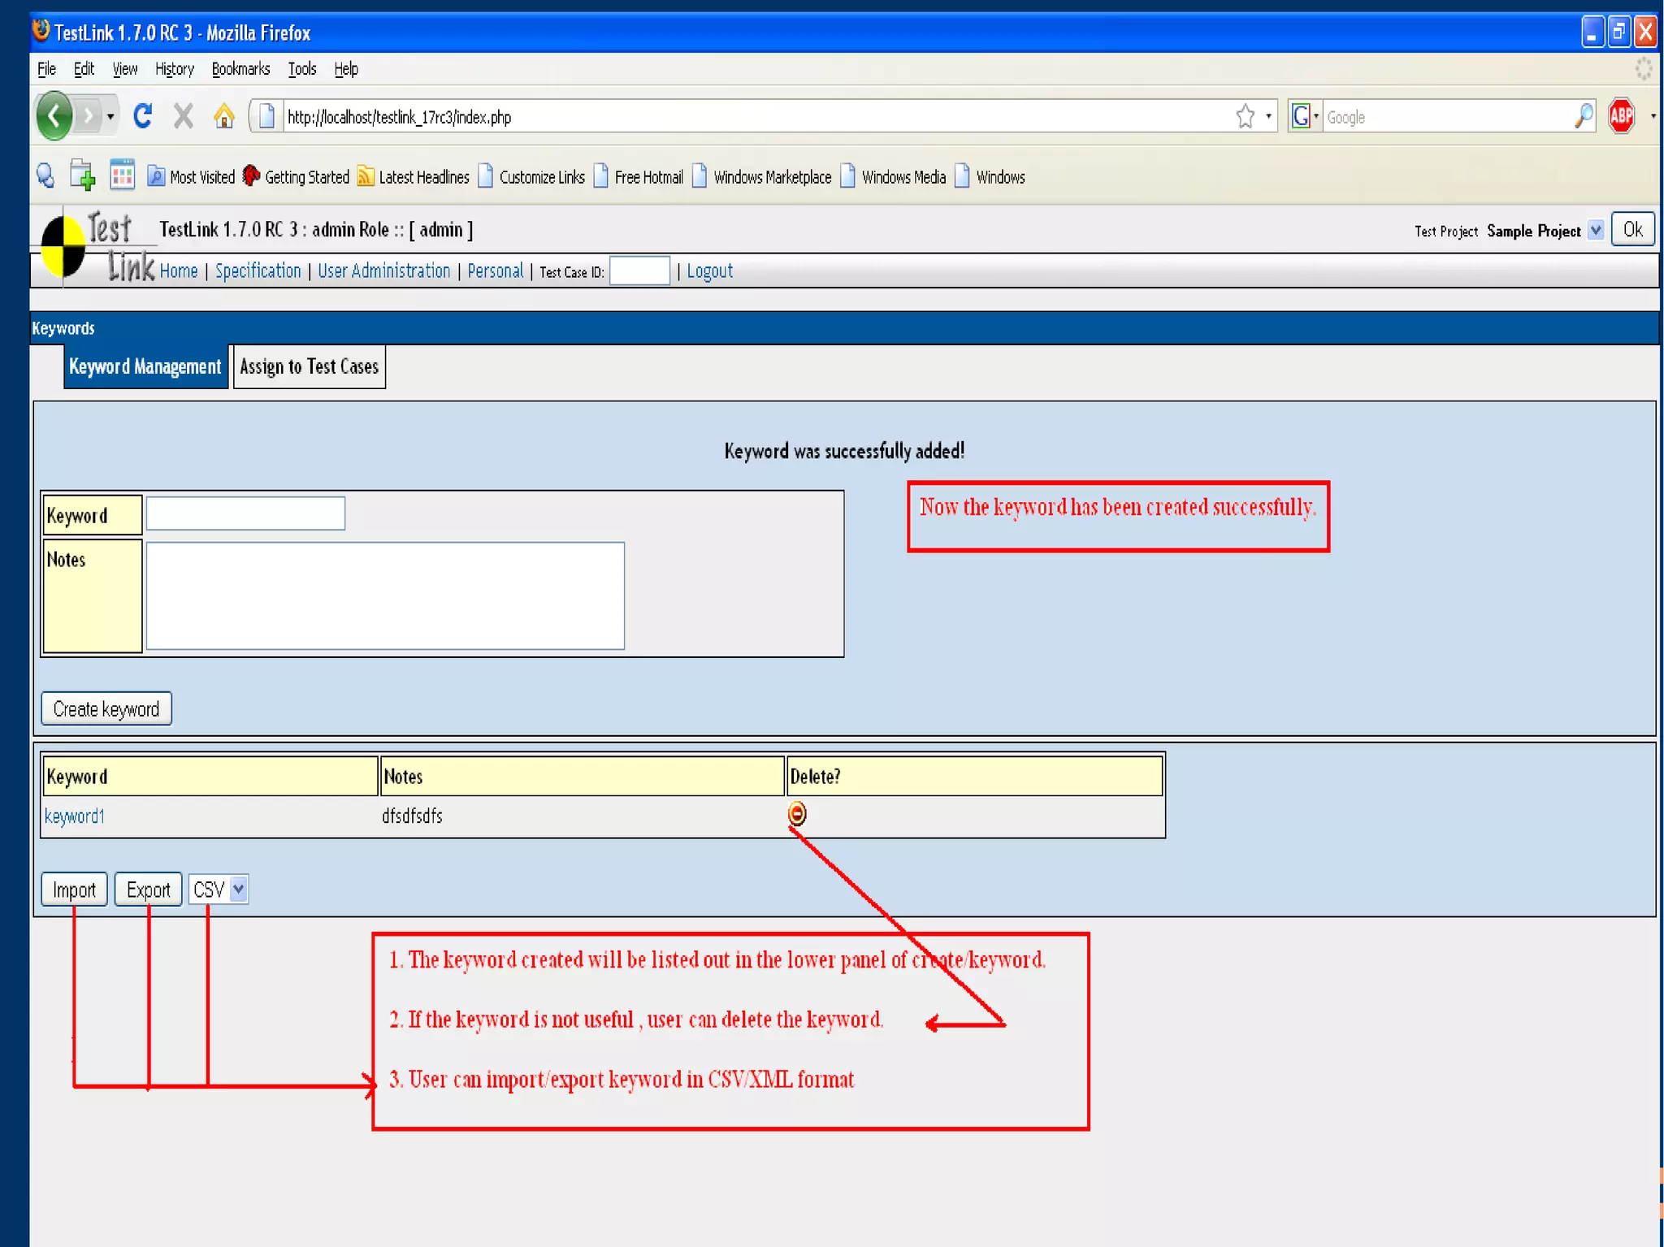This screenshot has width=1664, height=1247.
Task: Open the Free Hotmail bookmark
Action: click(639, 176)
